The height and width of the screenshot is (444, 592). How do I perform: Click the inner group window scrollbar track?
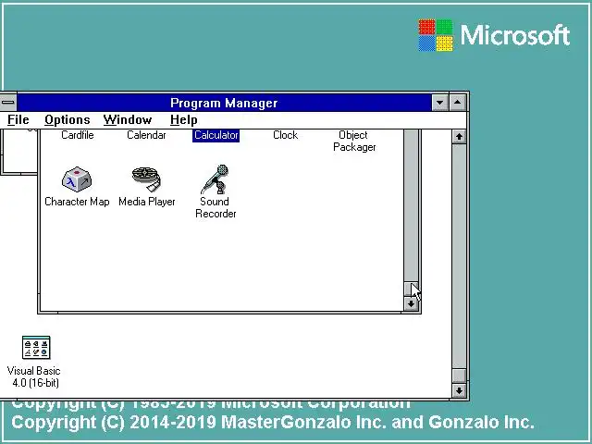point(411,205)
